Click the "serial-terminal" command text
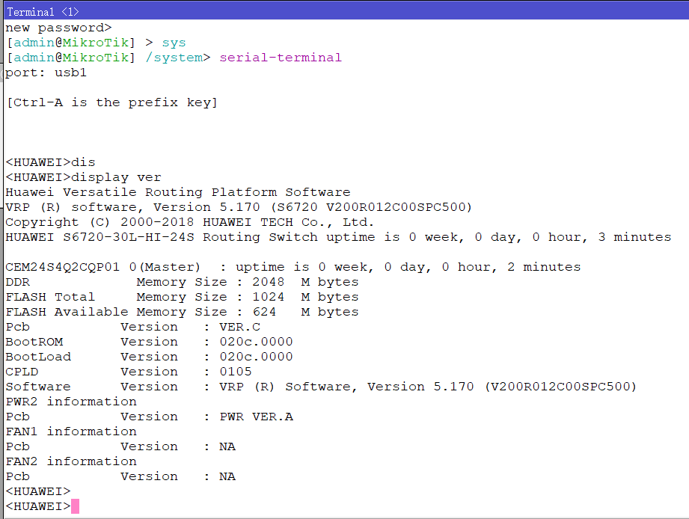This screenshot has height=519, width=689. pyautogui.click(x=280, y=58)
